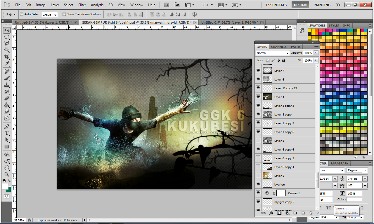Open blend mode Normal dropdown
374x224 pixels.
pyautogui.click(x=272, y=53)
